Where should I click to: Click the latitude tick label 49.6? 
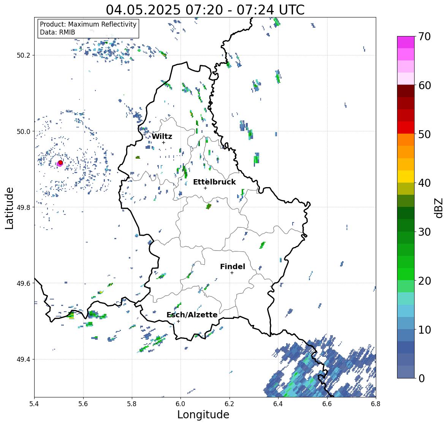point(24,283)
